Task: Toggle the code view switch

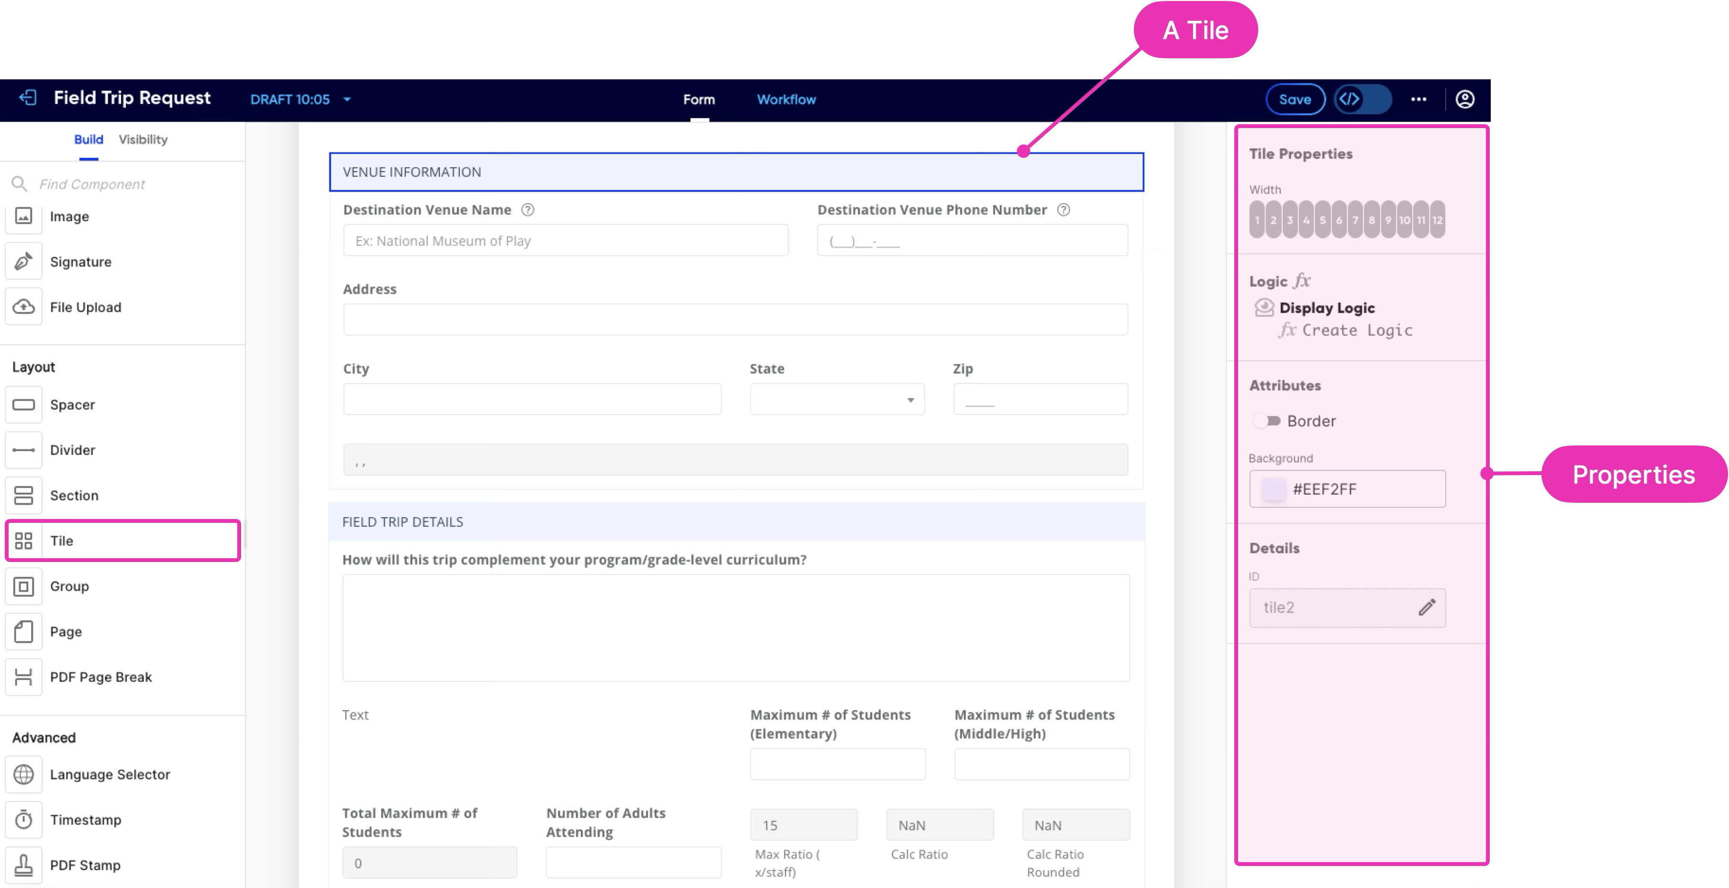Action: tap(1362, 99)
